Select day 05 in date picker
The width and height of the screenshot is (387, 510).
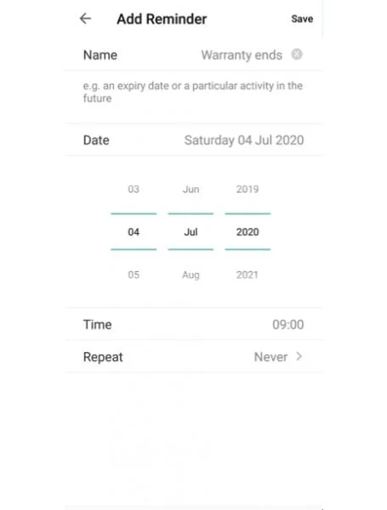coord(134,275)
